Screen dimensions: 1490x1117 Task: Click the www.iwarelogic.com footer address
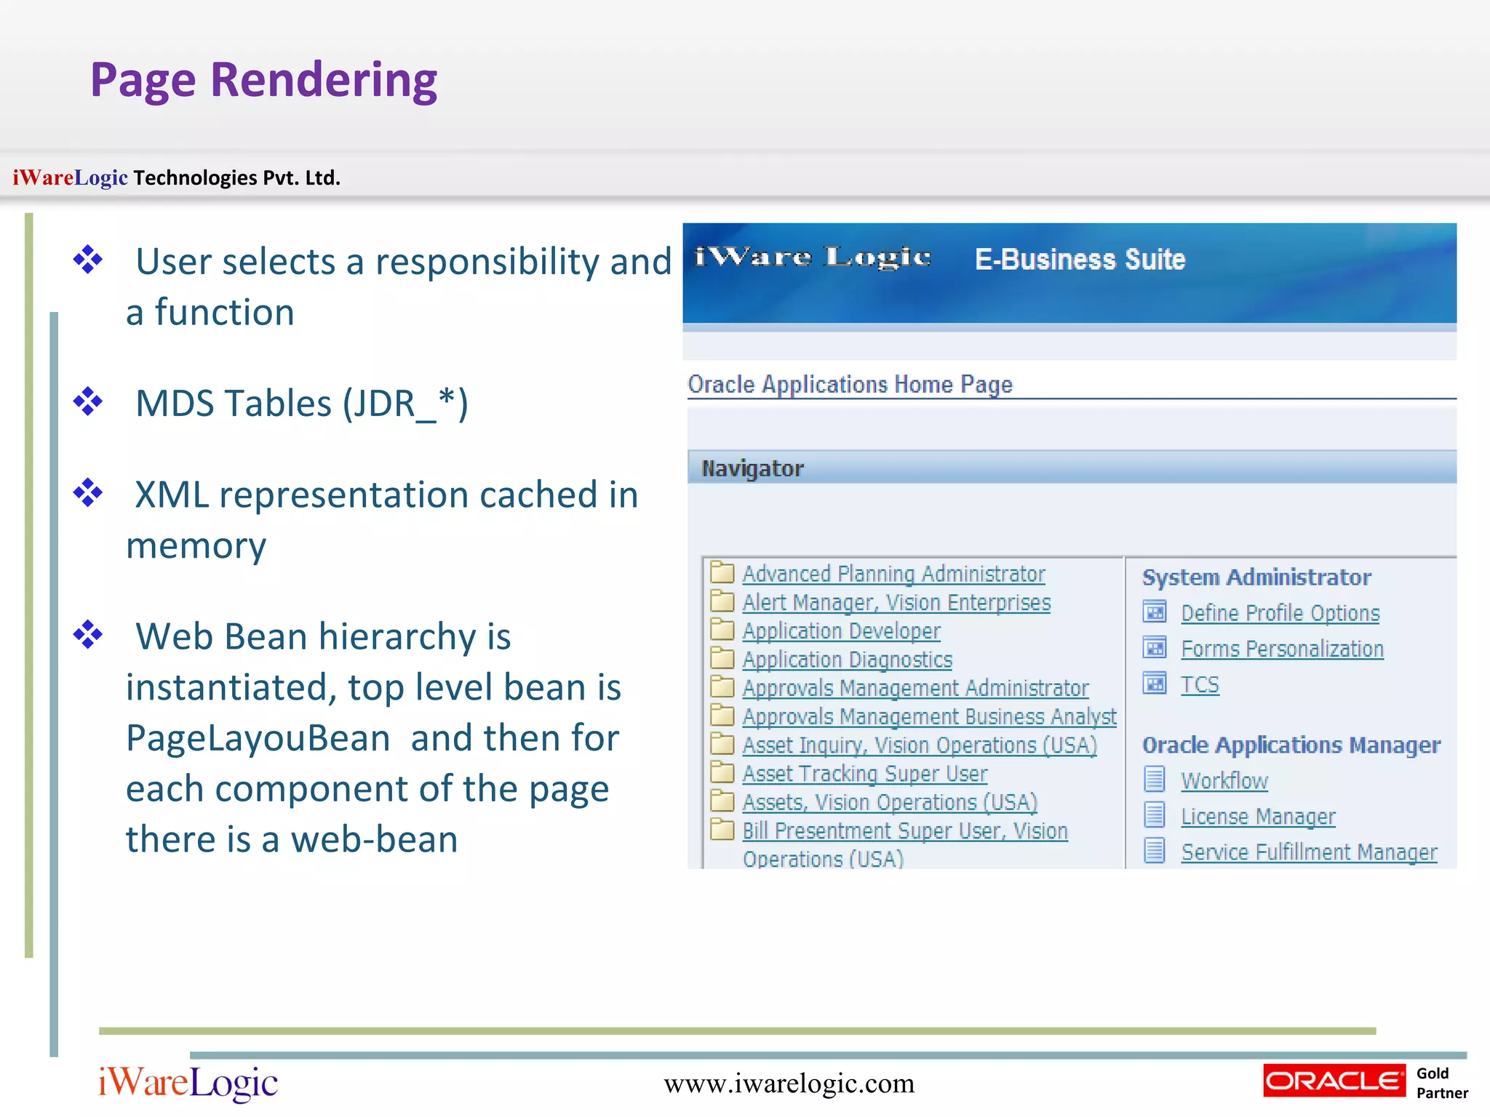[789, 1084]
